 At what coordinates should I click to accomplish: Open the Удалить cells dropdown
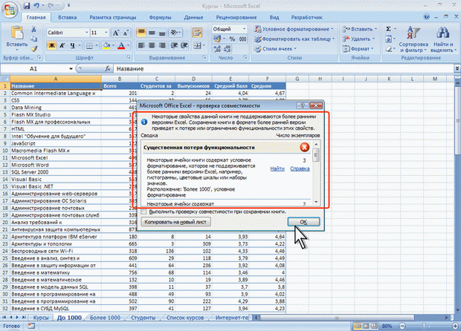coord(358,39)
